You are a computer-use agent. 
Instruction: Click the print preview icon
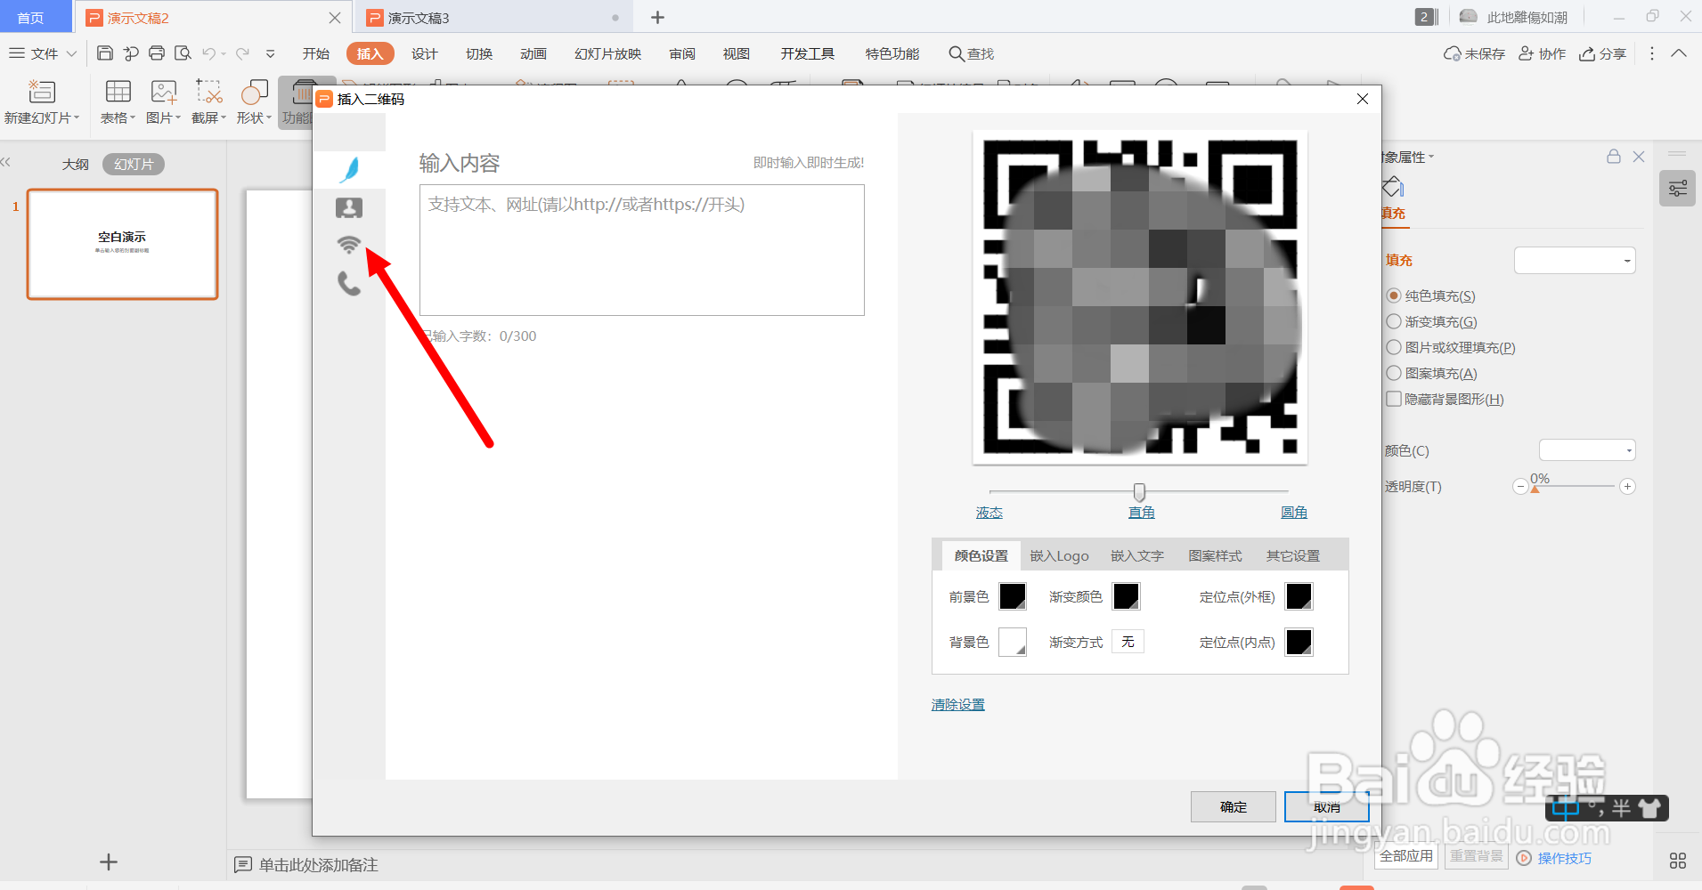pos(183,53)
